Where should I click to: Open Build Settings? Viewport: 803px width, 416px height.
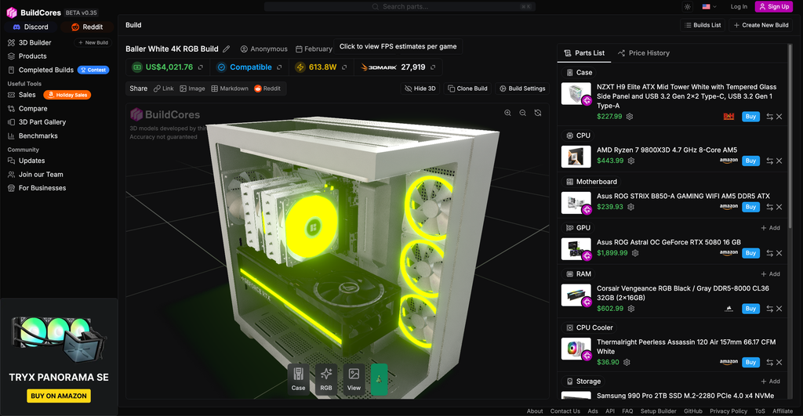[x=522, y=89]
